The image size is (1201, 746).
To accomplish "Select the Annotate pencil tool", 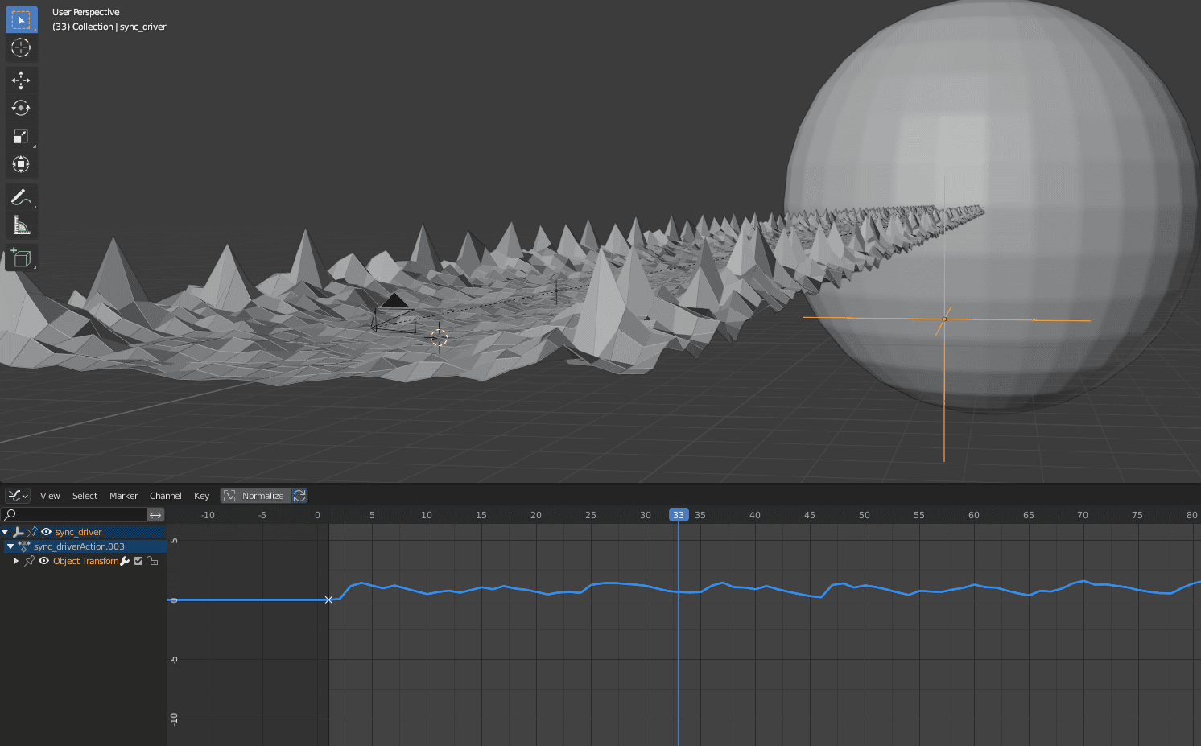I will tap(21, 197).
